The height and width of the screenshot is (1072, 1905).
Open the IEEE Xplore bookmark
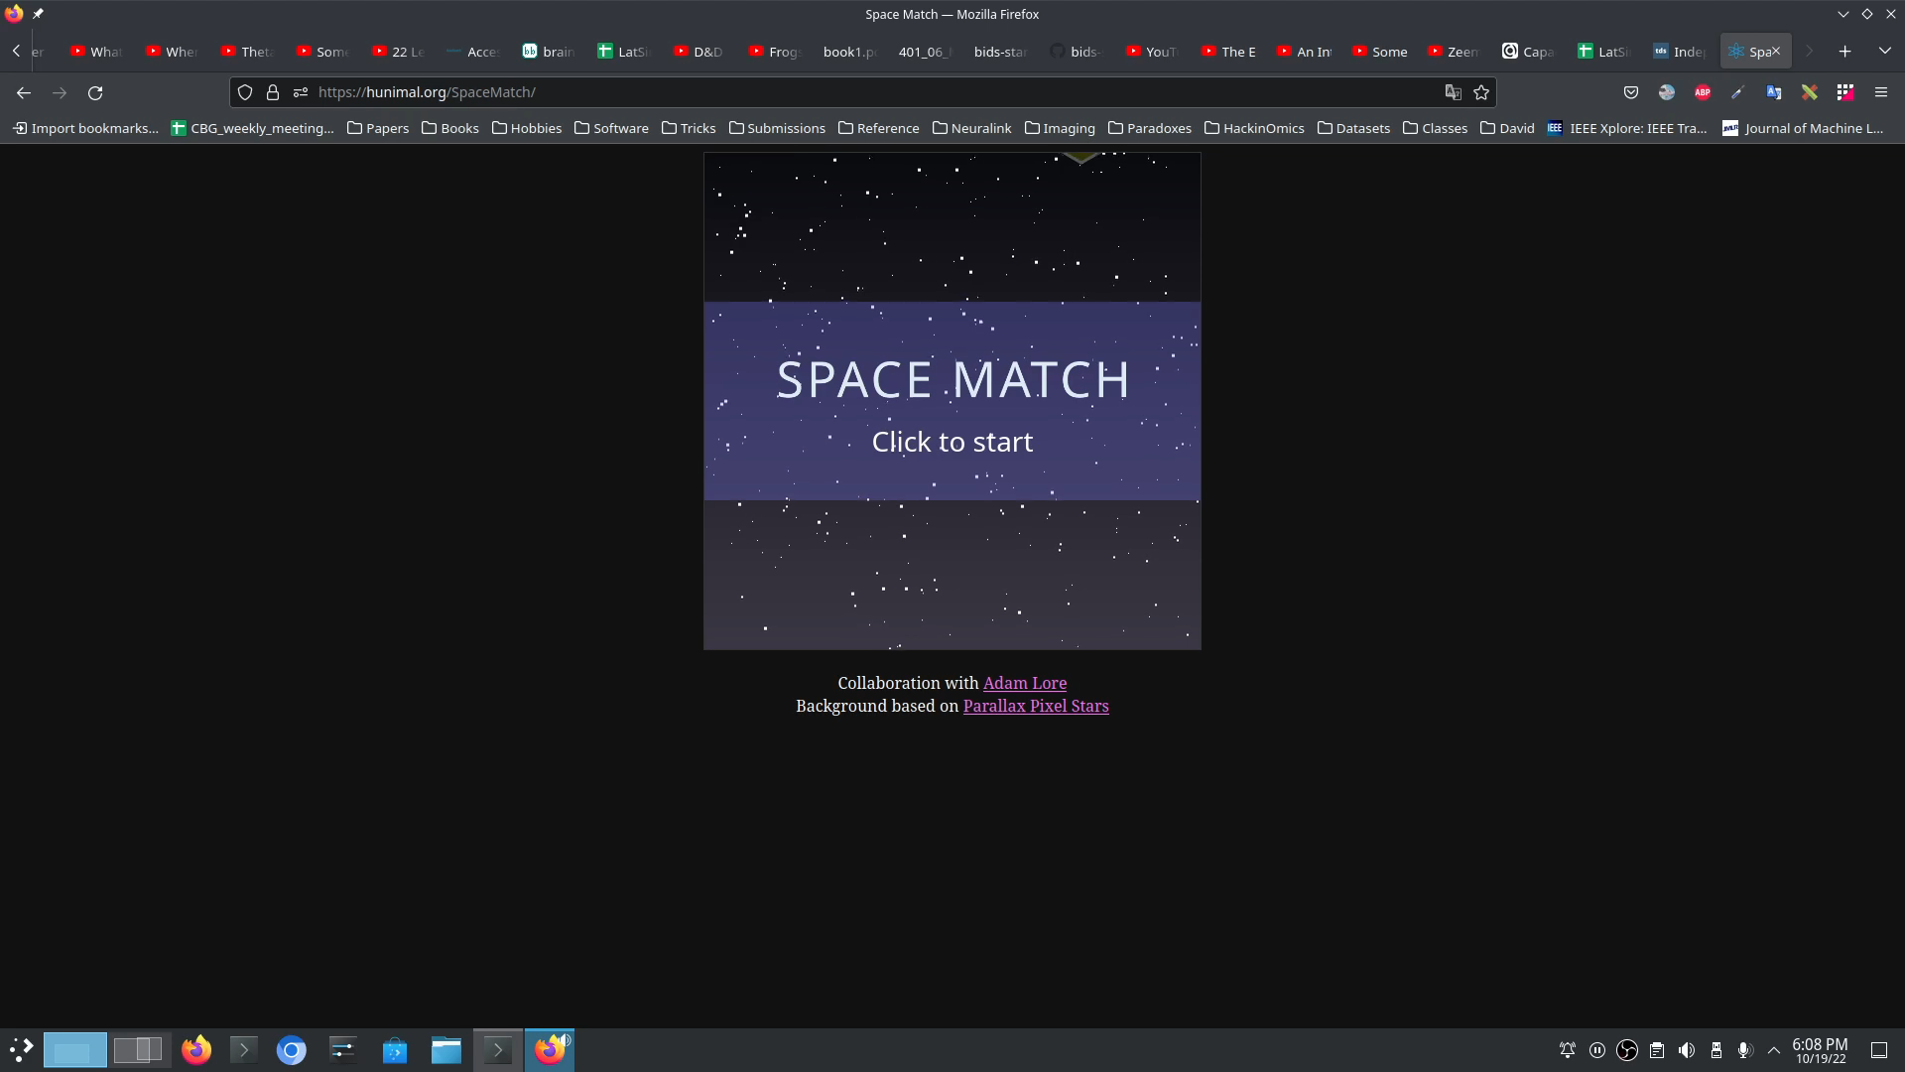tap(1628, 128)
